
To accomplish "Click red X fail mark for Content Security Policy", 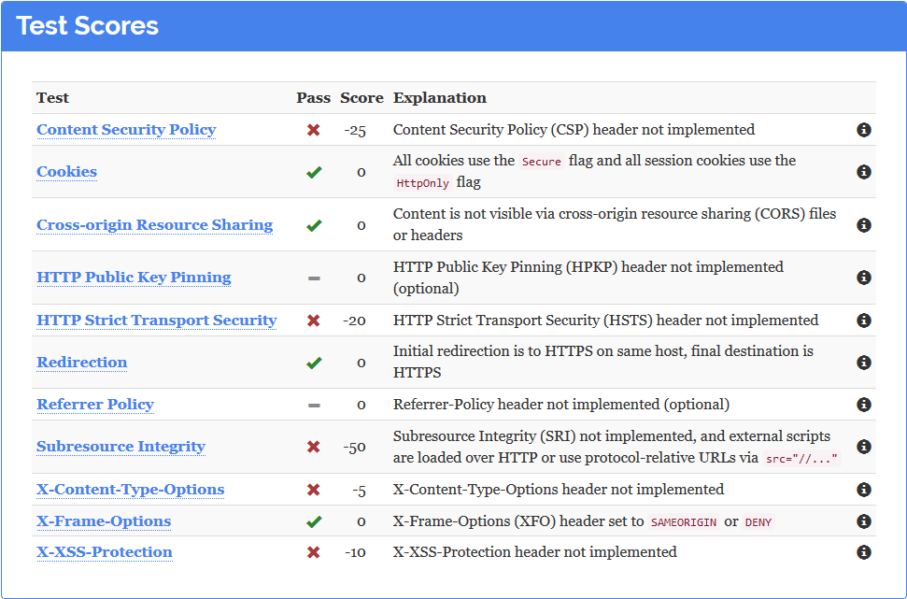I will (314, 130).
